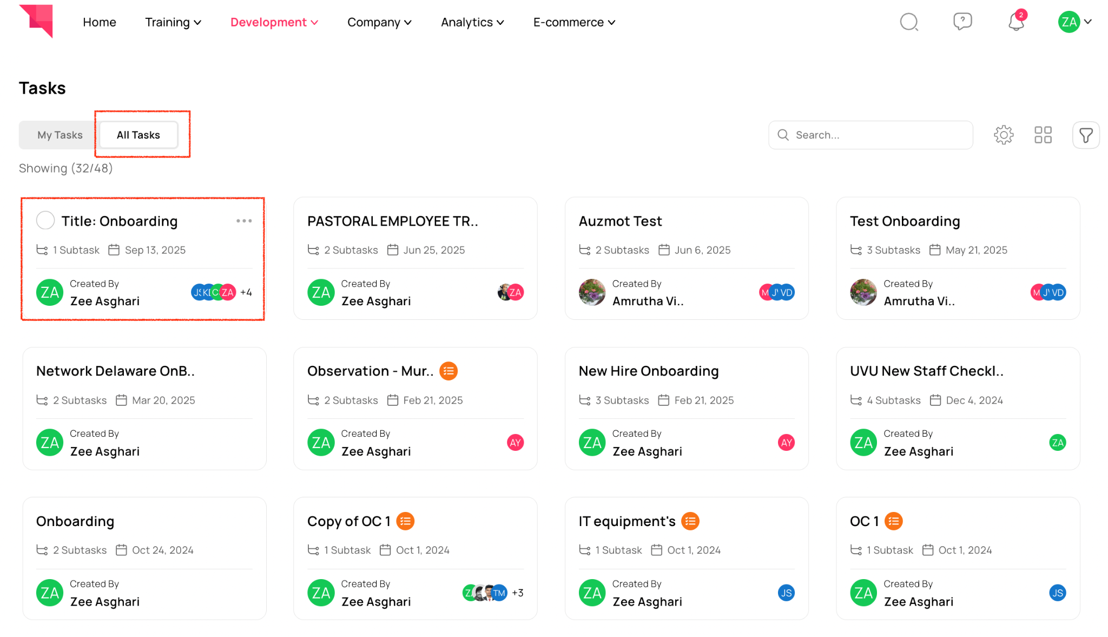The height and width of the screenshot is (637, 1108).
Task: Open the E-commerce menu
Action: point(574,22)
